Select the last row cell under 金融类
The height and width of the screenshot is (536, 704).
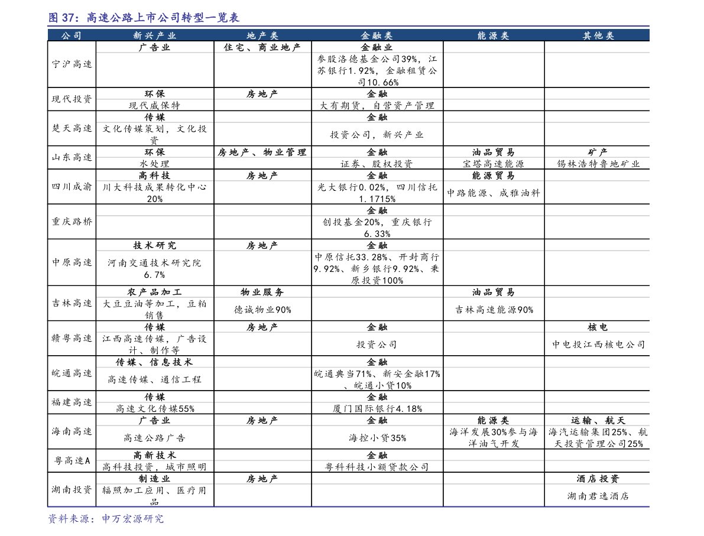[x=377, y=495]
